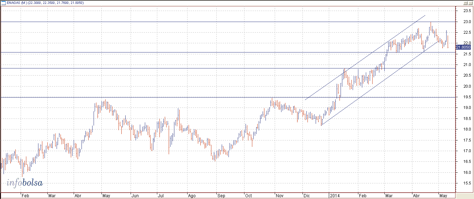The height and width of the screenshot is (199, 474).
Task: Close the ENAGAS chart window
Action: (470, 3)
